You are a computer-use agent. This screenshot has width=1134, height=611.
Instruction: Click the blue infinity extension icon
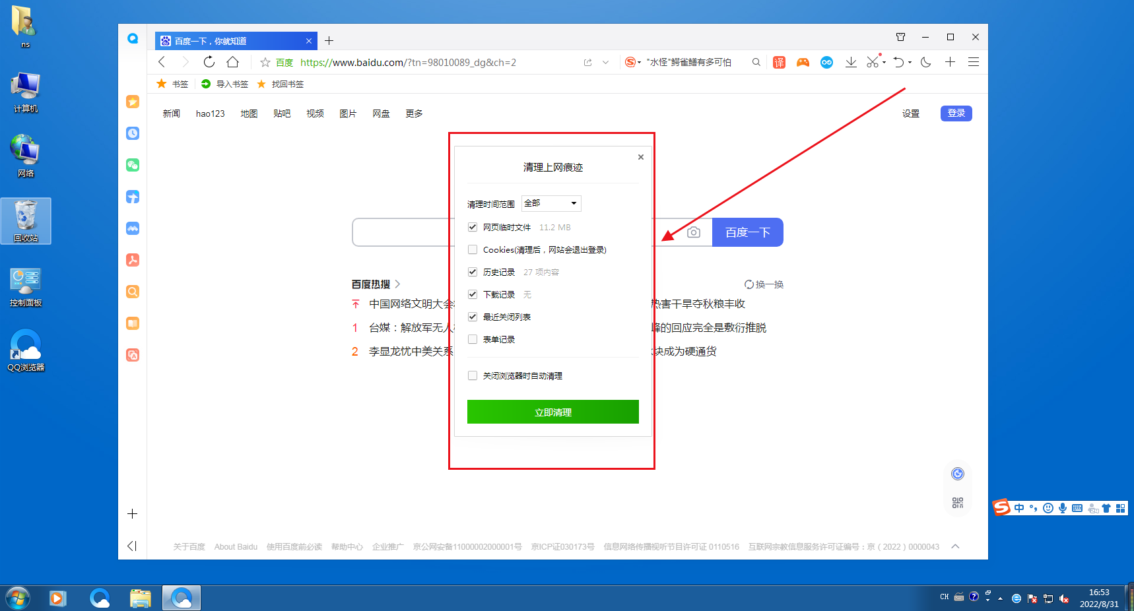tap(826, 62)
